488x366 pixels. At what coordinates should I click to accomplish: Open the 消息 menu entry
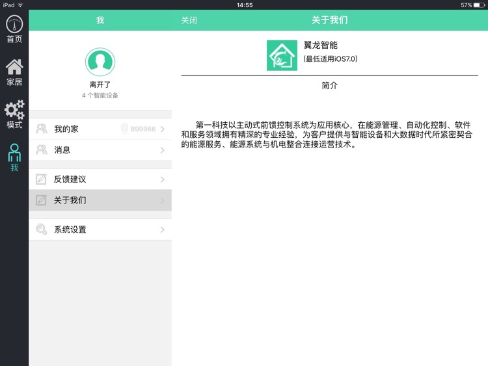[100, 150]
